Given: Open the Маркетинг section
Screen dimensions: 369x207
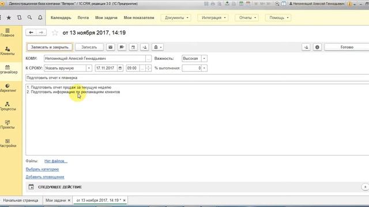Looking at the screenshot, I should pyautogui.click(x=7, y=88).
